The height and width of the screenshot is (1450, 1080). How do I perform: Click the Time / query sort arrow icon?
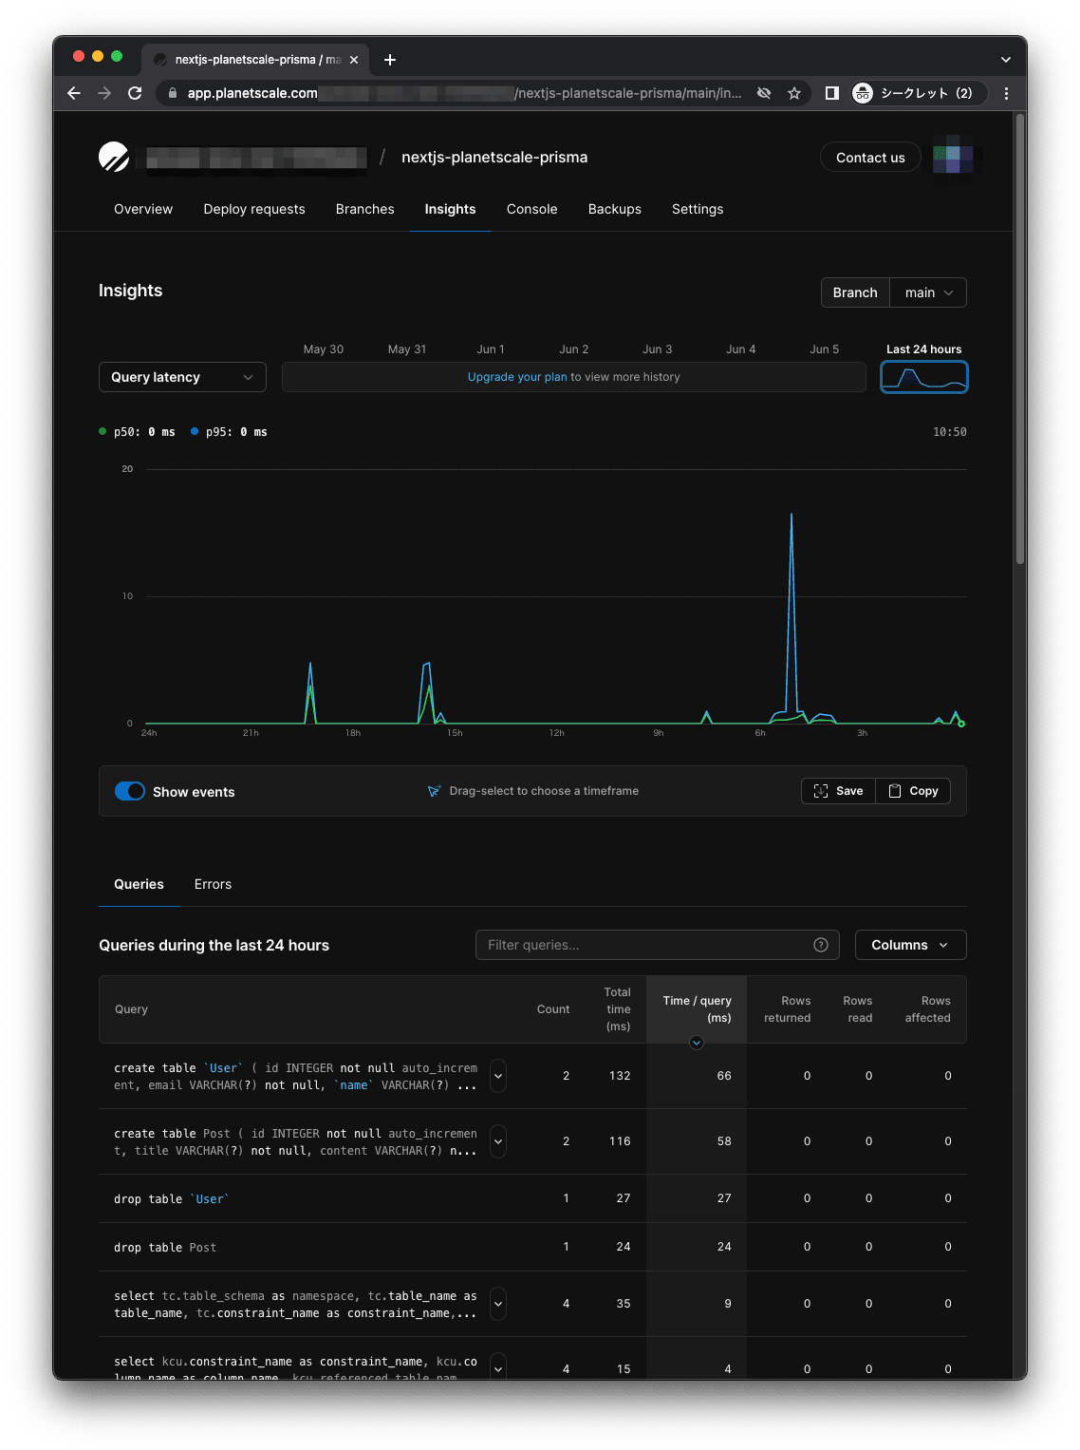[x=697, y=1043]
